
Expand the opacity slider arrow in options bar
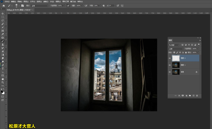coord(64,6)
